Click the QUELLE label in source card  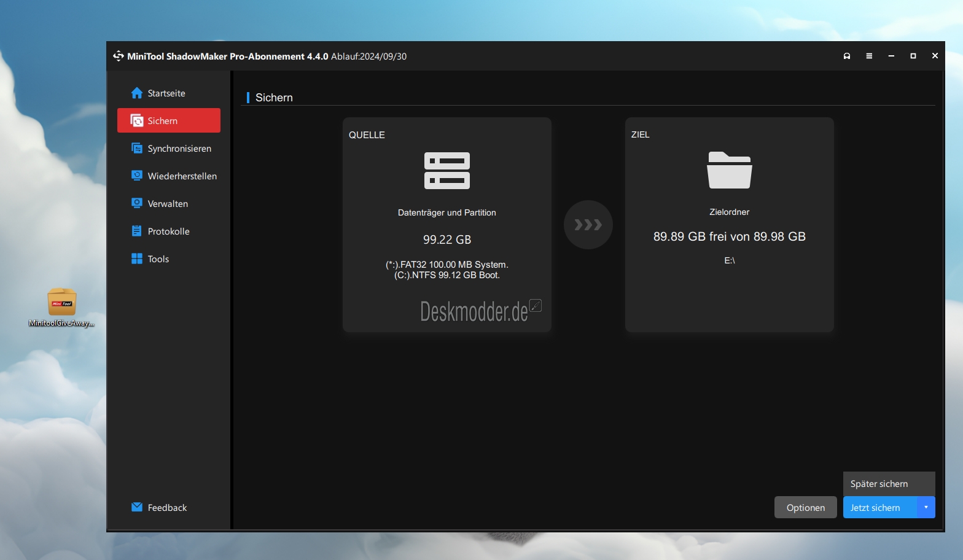(367, 135)
